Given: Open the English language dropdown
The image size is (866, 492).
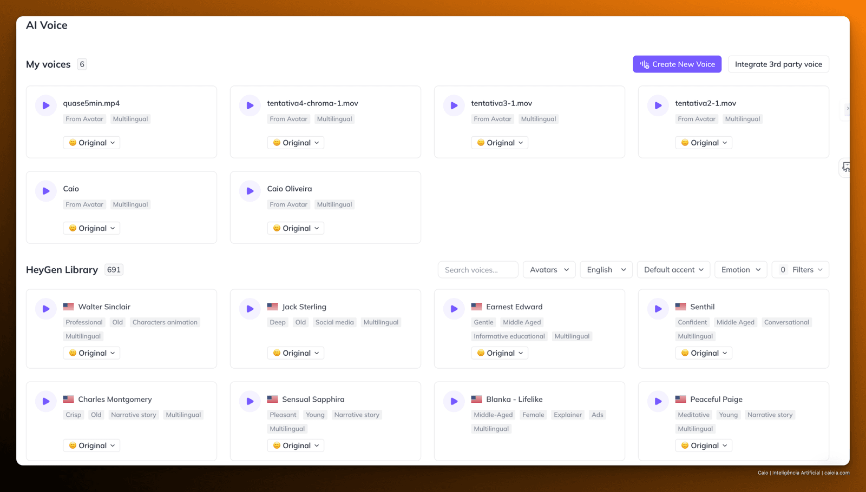Looking at the screenshot, I should click(606, 269).
